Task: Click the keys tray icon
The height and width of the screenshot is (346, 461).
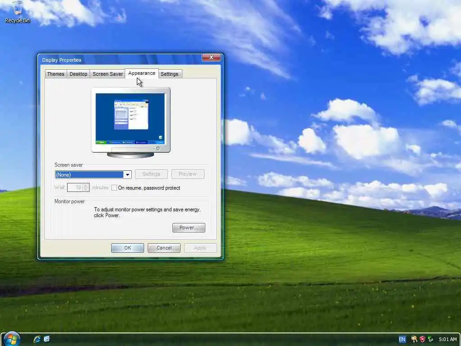Action: click(414, 339)
